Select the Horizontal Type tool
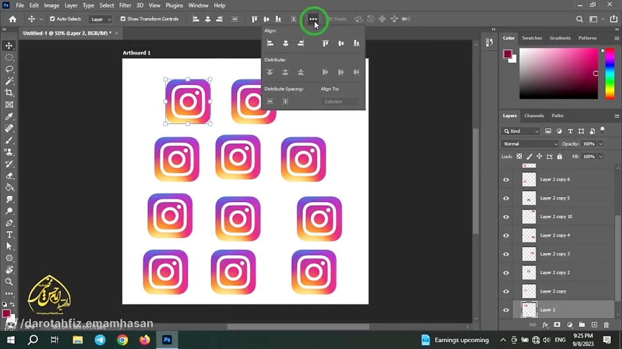Viewport: 622px width, 349px height. (x=9, y=235)
